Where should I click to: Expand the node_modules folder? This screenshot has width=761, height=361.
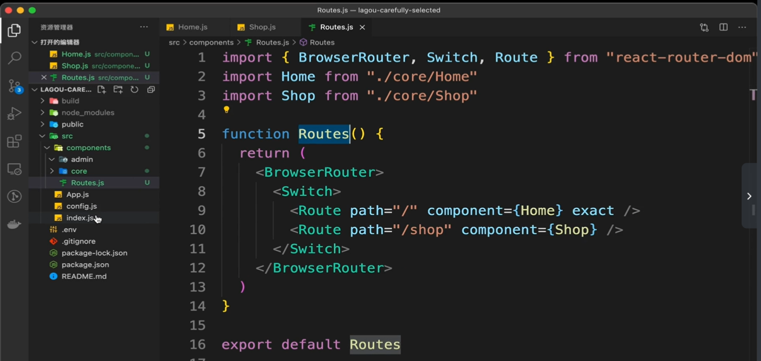(x=42, y=112)
